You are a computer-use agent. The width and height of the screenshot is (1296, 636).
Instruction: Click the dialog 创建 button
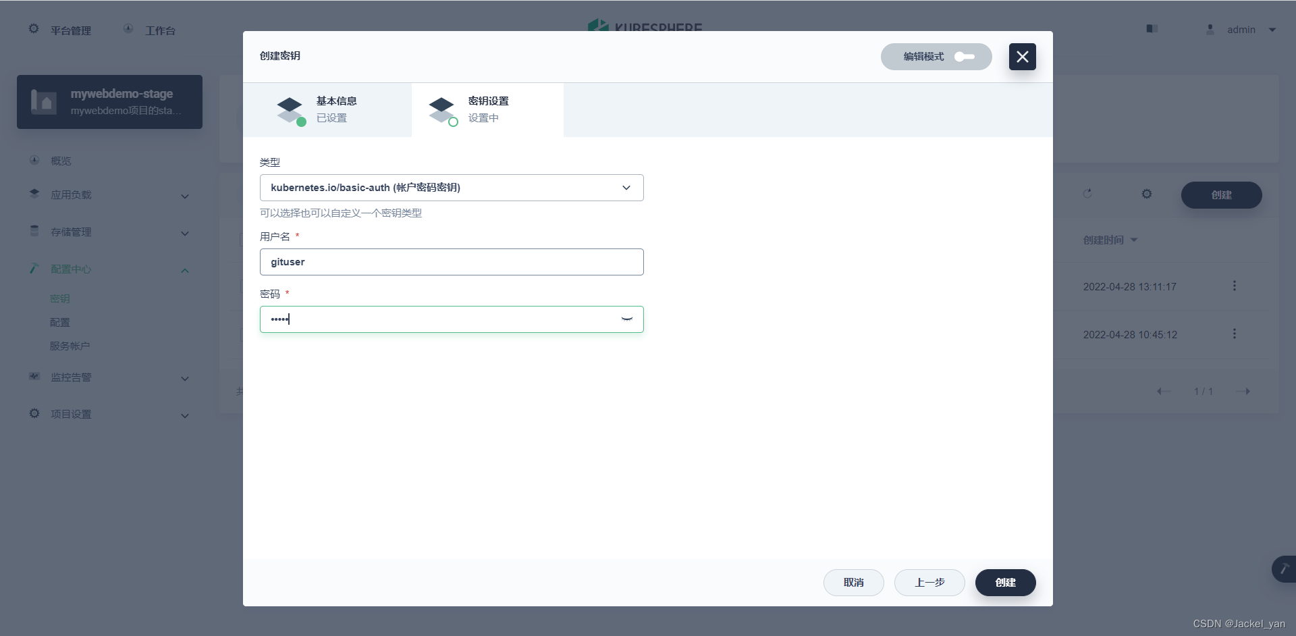pos(1005,583)
